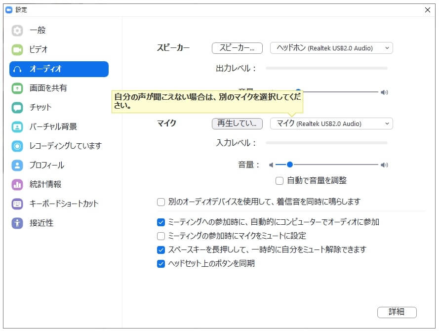Click the レコーディング record icon

coord(17,146)
